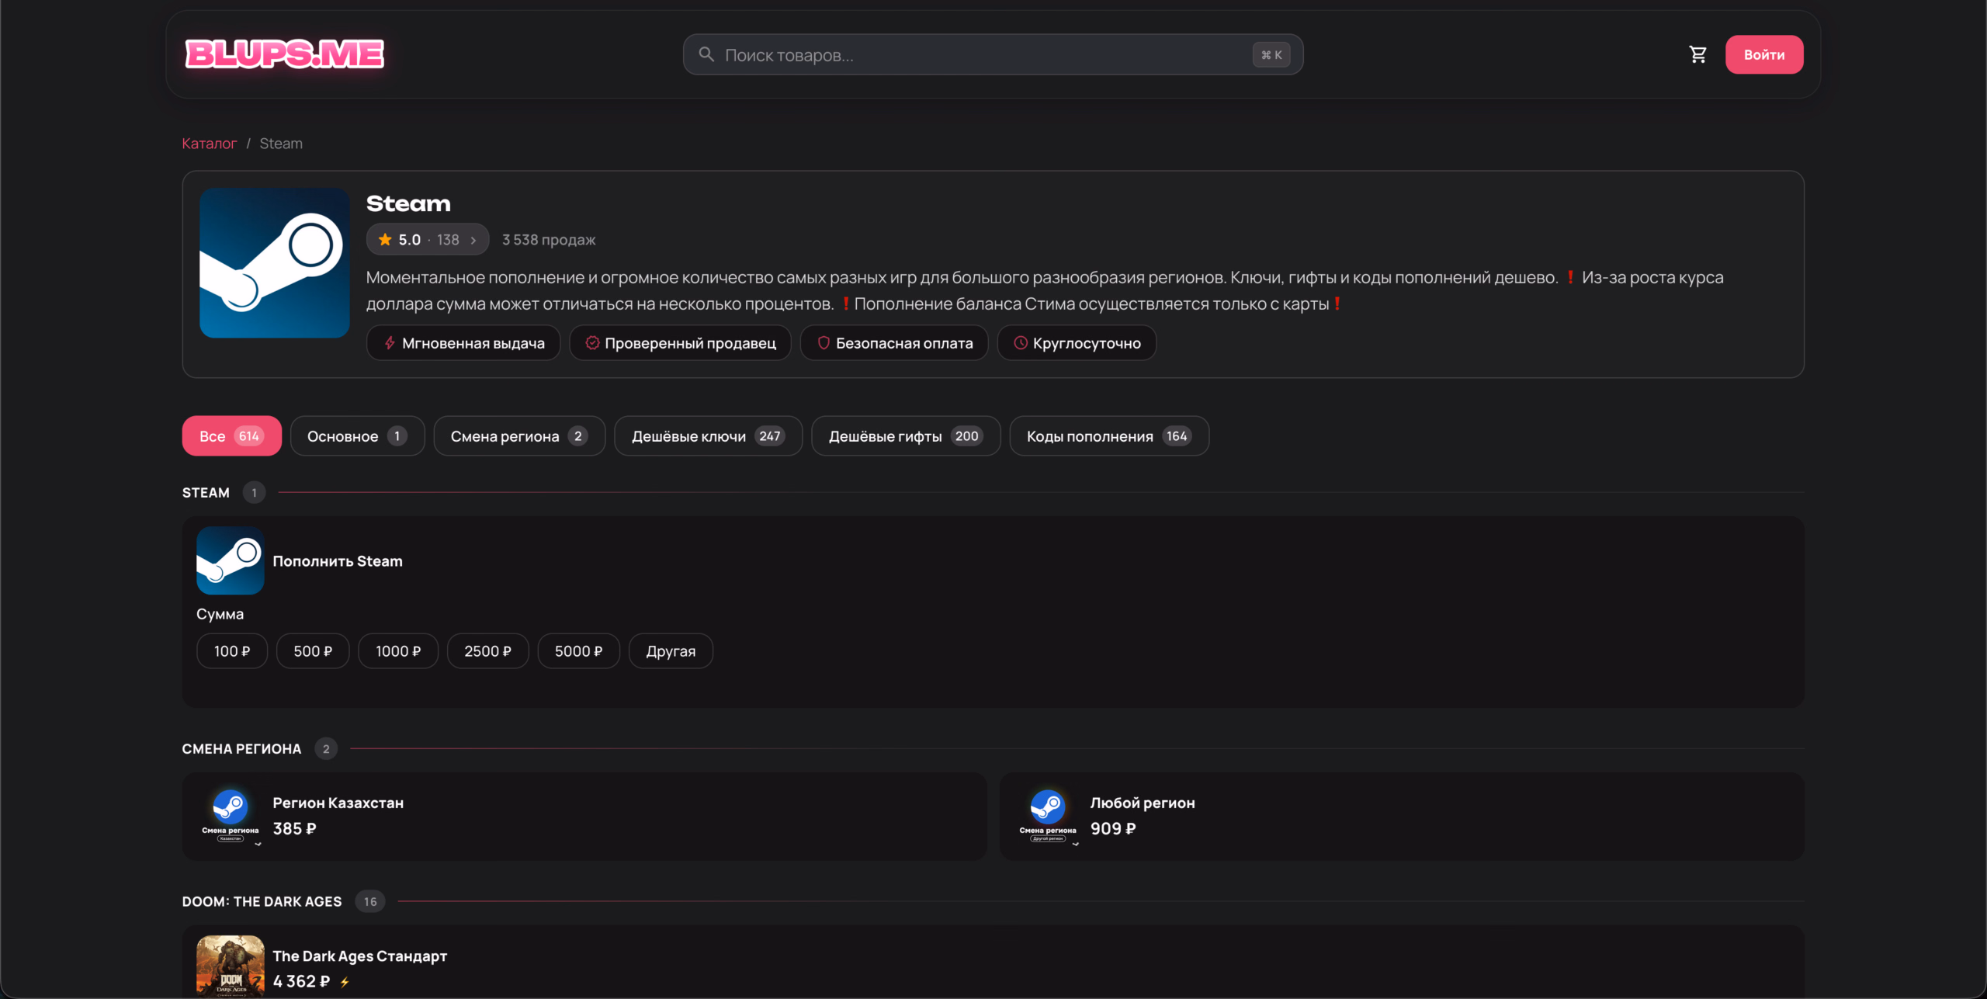Open the shopping cart icon
Image resolution: width=1987 pixels, height=999 pixels.
[1697, 54]
